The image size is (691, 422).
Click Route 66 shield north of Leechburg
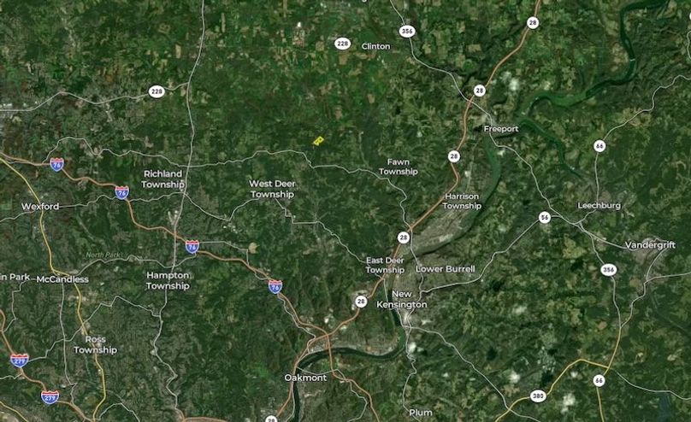599,146
